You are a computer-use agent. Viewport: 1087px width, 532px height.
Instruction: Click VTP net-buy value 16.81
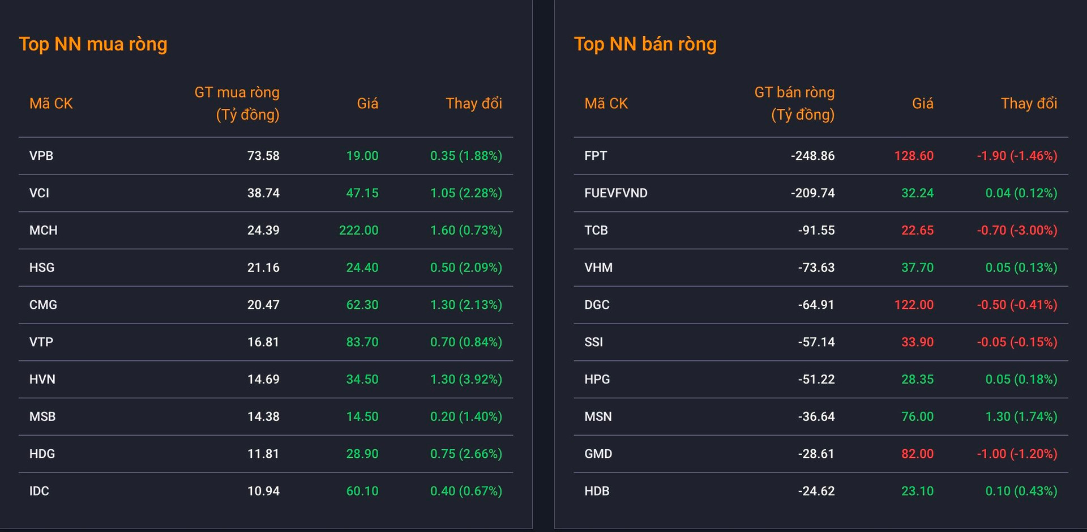[x=263, y=342]
